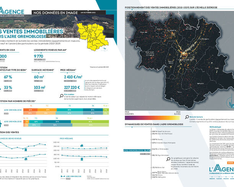Click the Méthodologie heading
Viewport: 234px width, 187px height.
[215, 127]
